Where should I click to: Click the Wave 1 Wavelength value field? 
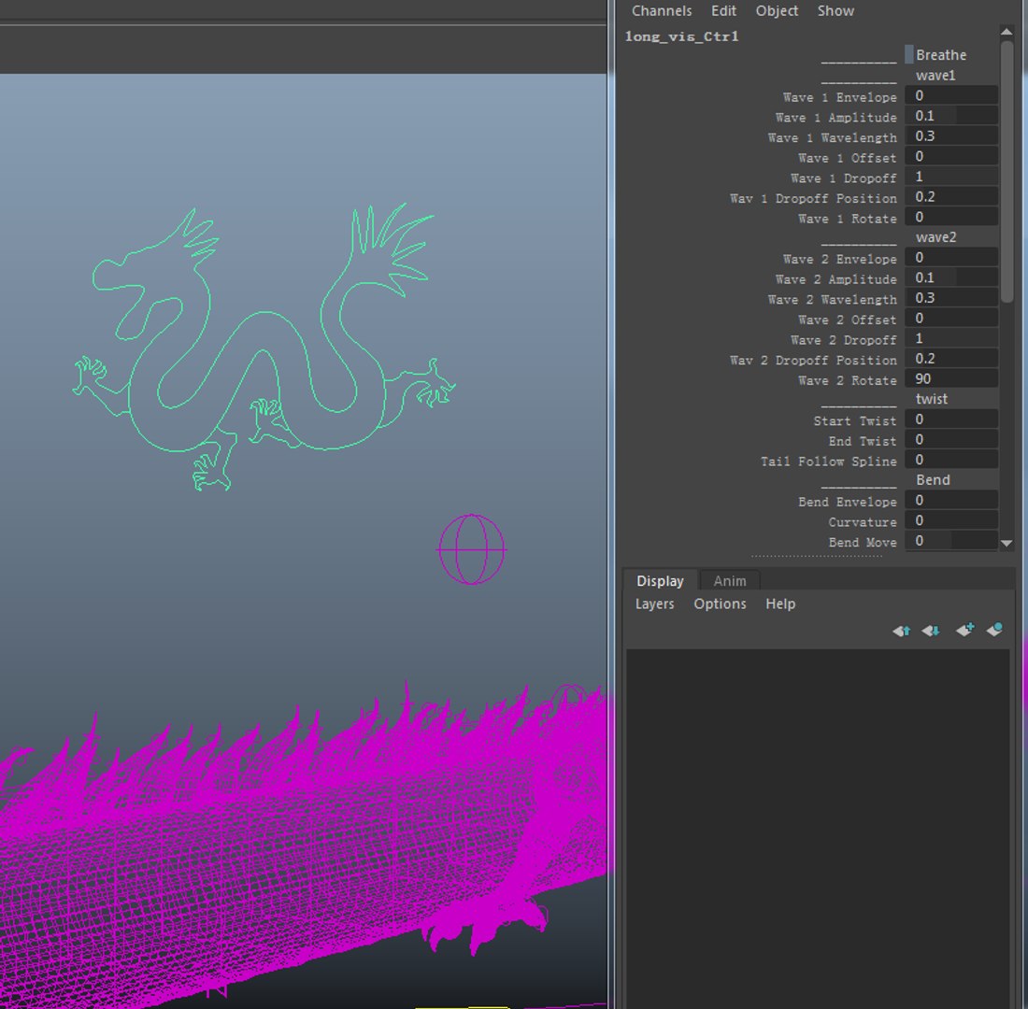point(951,136)
